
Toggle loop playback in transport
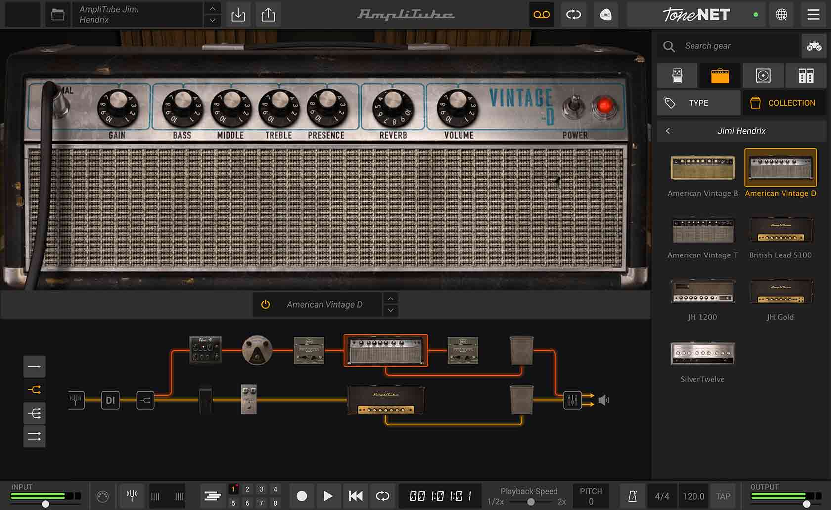(382, 496)
